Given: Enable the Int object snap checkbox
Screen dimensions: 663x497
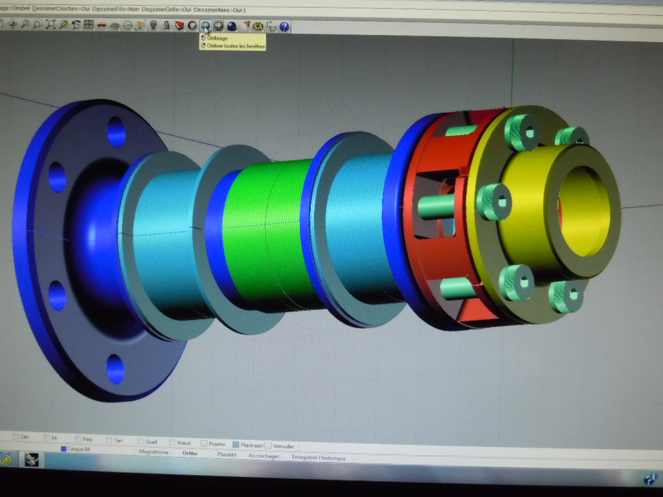Looking at the screenshot, I should pyautogui.click(x=47, y=437).
